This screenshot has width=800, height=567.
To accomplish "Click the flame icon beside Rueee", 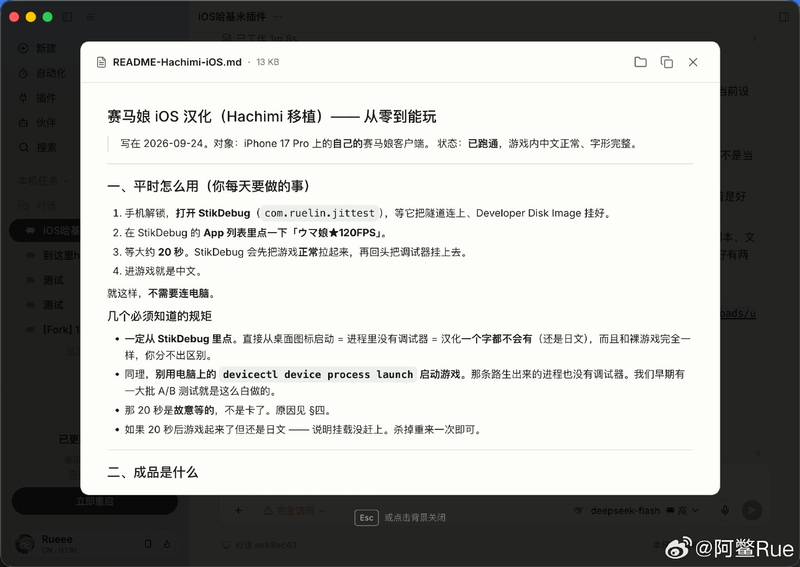I will 167,544.
